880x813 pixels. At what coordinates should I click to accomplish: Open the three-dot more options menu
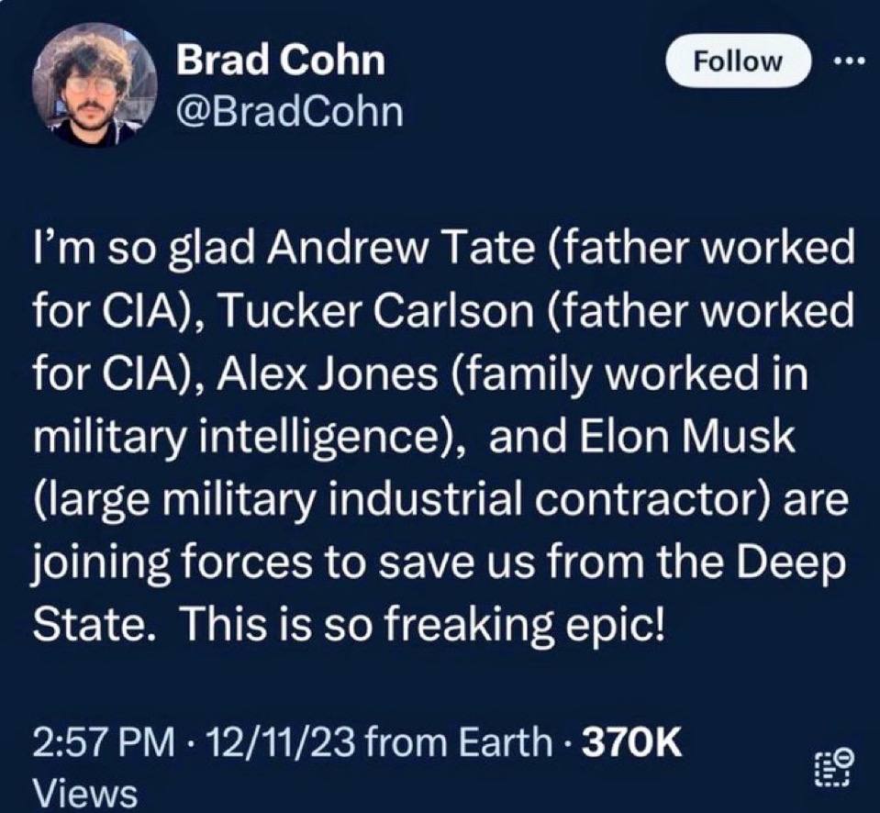(850, 61)
